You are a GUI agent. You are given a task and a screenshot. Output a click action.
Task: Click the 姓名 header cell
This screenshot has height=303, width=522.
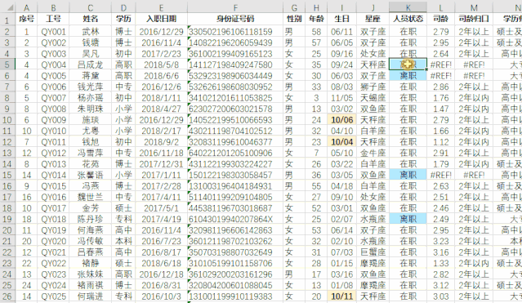(x=90, y=19)
